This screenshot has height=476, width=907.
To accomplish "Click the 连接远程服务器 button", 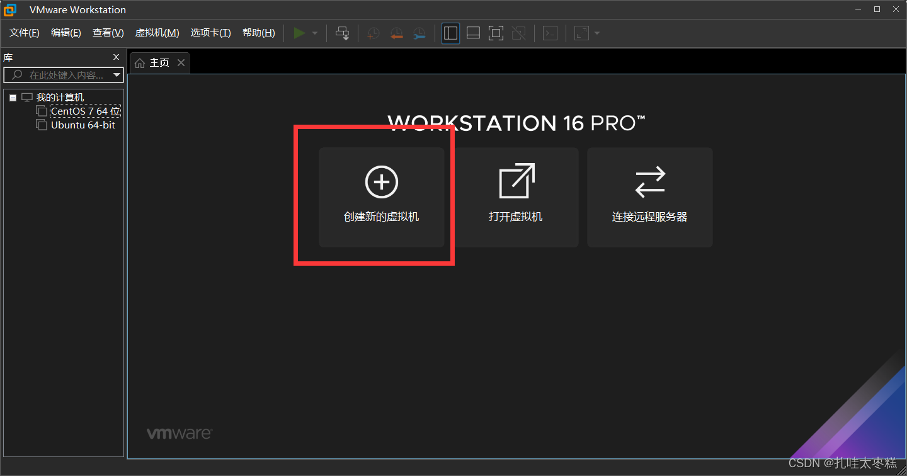I will tap(650, 197).
